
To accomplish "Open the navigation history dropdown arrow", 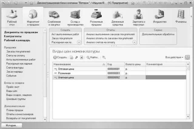I will (26, 3).
